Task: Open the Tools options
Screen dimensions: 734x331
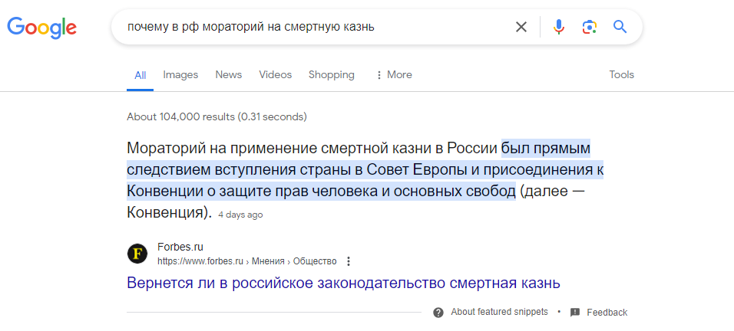Action: 621,74
